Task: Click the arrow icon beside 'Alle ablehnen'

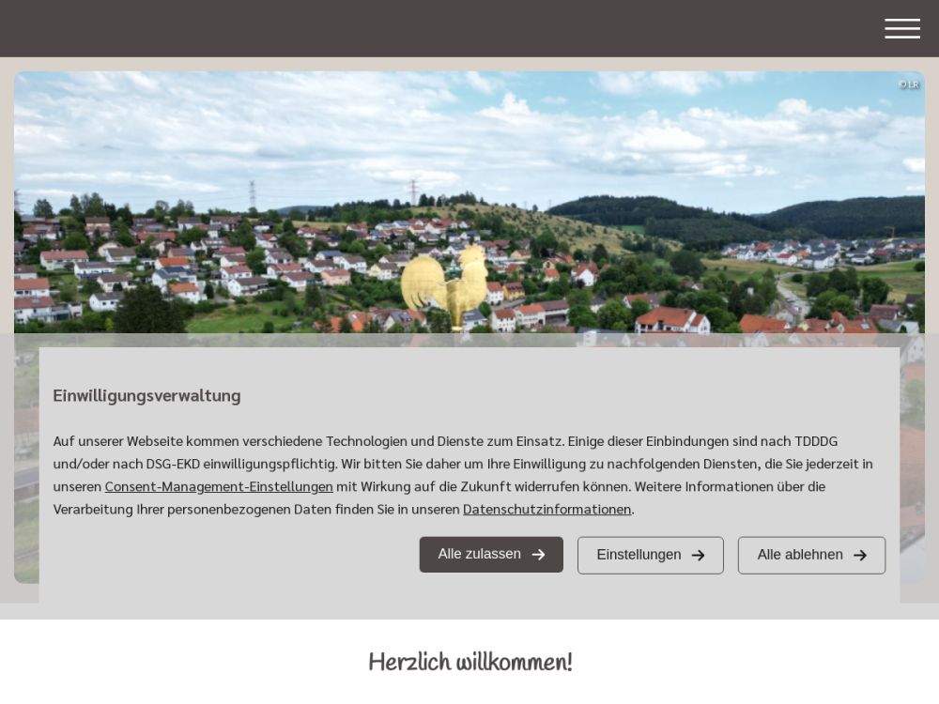Action: pyautogui.click(x=859, y=555)
